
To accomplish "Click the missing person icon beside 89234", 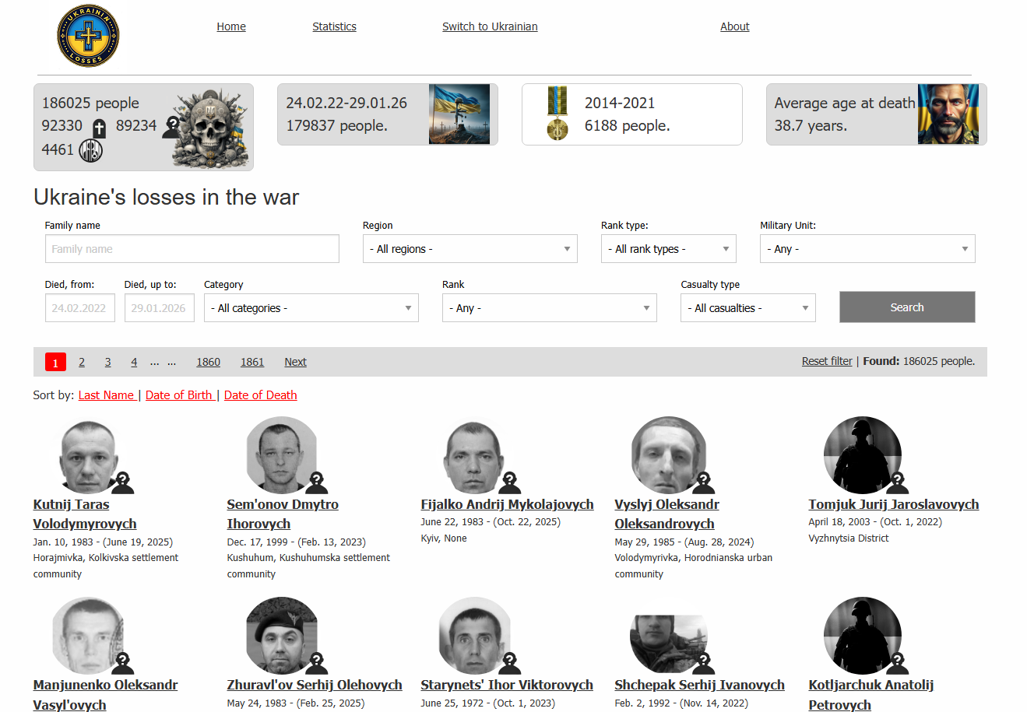I will click(x=171, y=127).
